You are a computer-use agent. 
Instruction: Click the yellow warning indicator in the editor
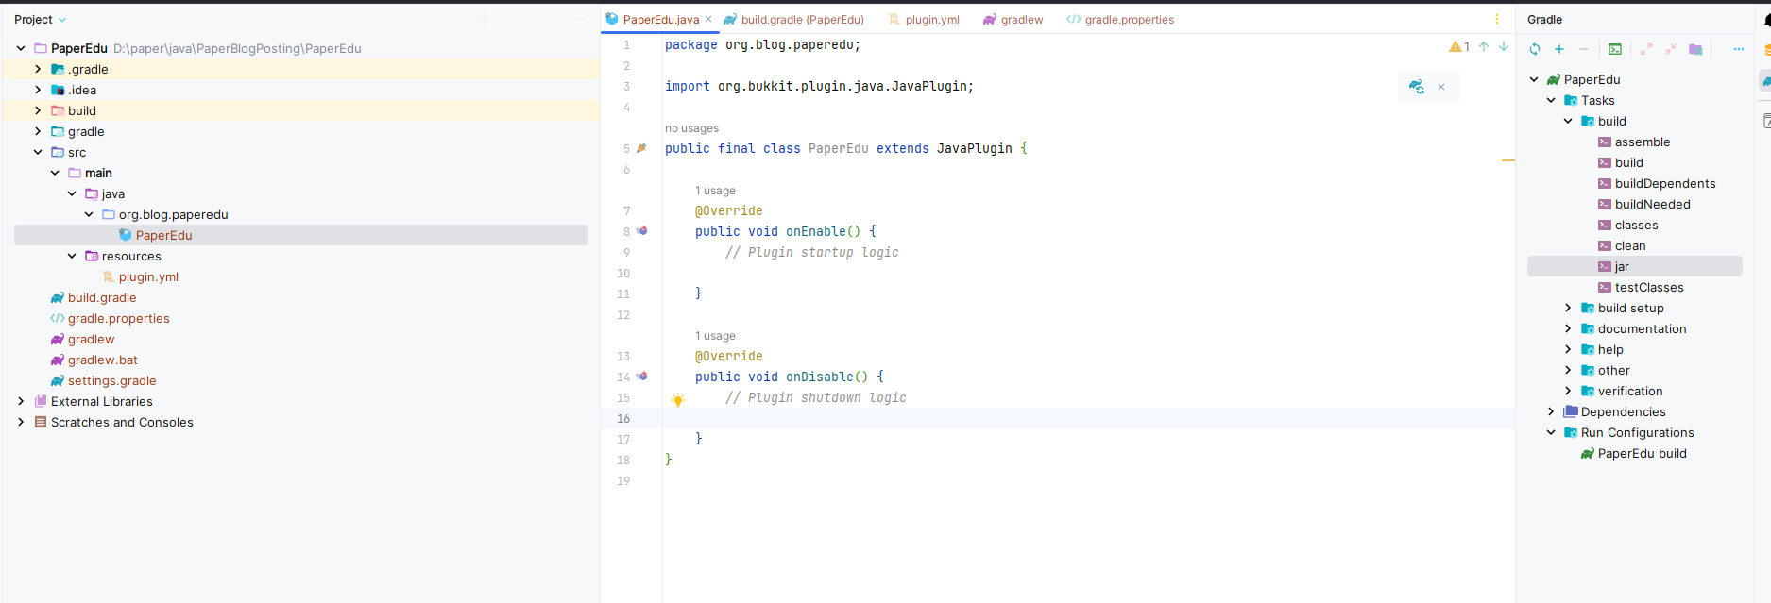[1459, 46]
